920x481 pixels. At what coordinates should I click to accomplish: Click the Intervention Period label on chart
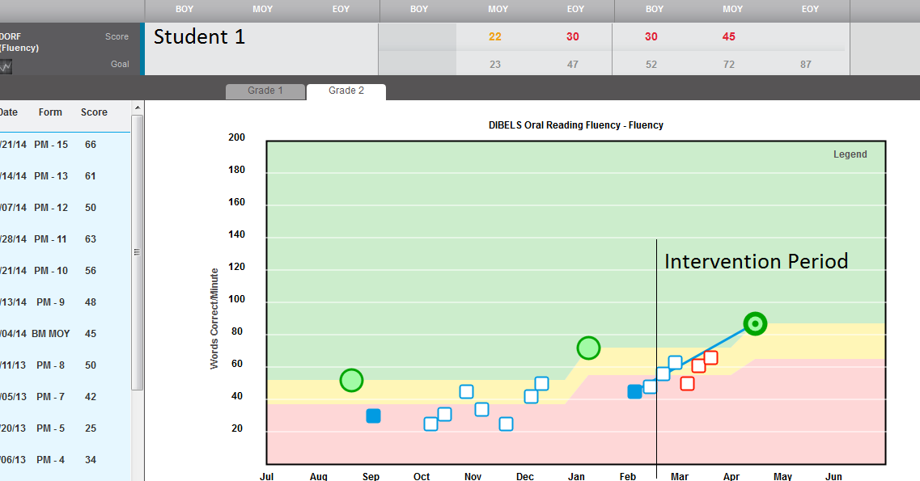[x=756, y=262]
